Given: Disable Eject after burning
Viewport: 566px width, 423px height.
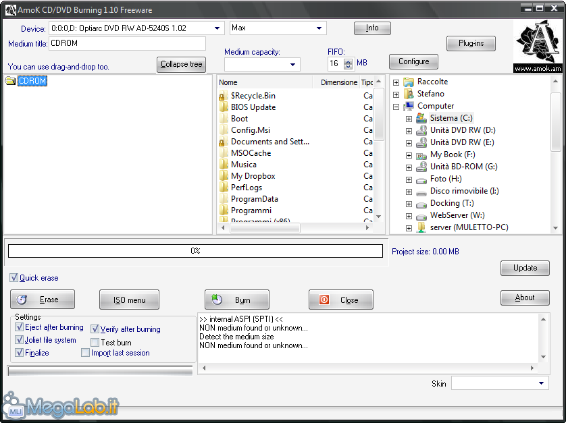Looking at the screenshot, I should click(x=20, y=327).
